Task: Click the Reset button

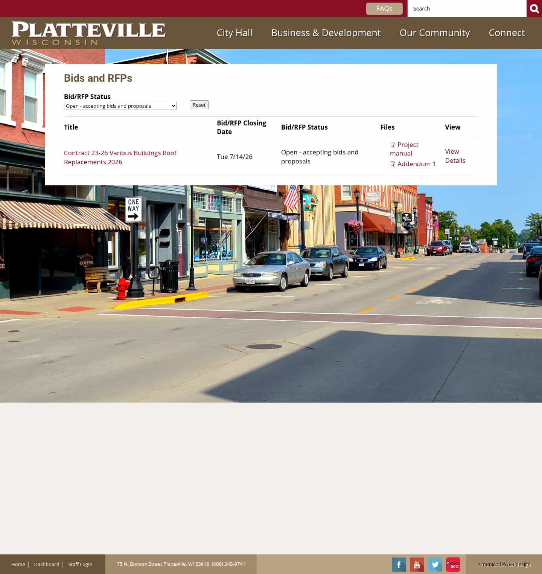Action: pos(199,105)
